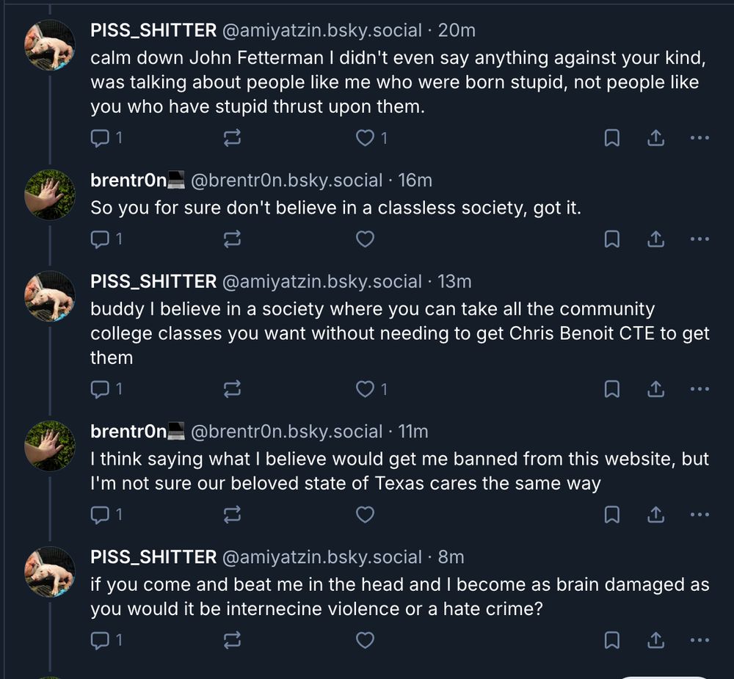The width and height of the screenshot is (734, 679).
Task: Share the 'banned from this website' post
Action: pyautogui.click(x=655, y=515)
